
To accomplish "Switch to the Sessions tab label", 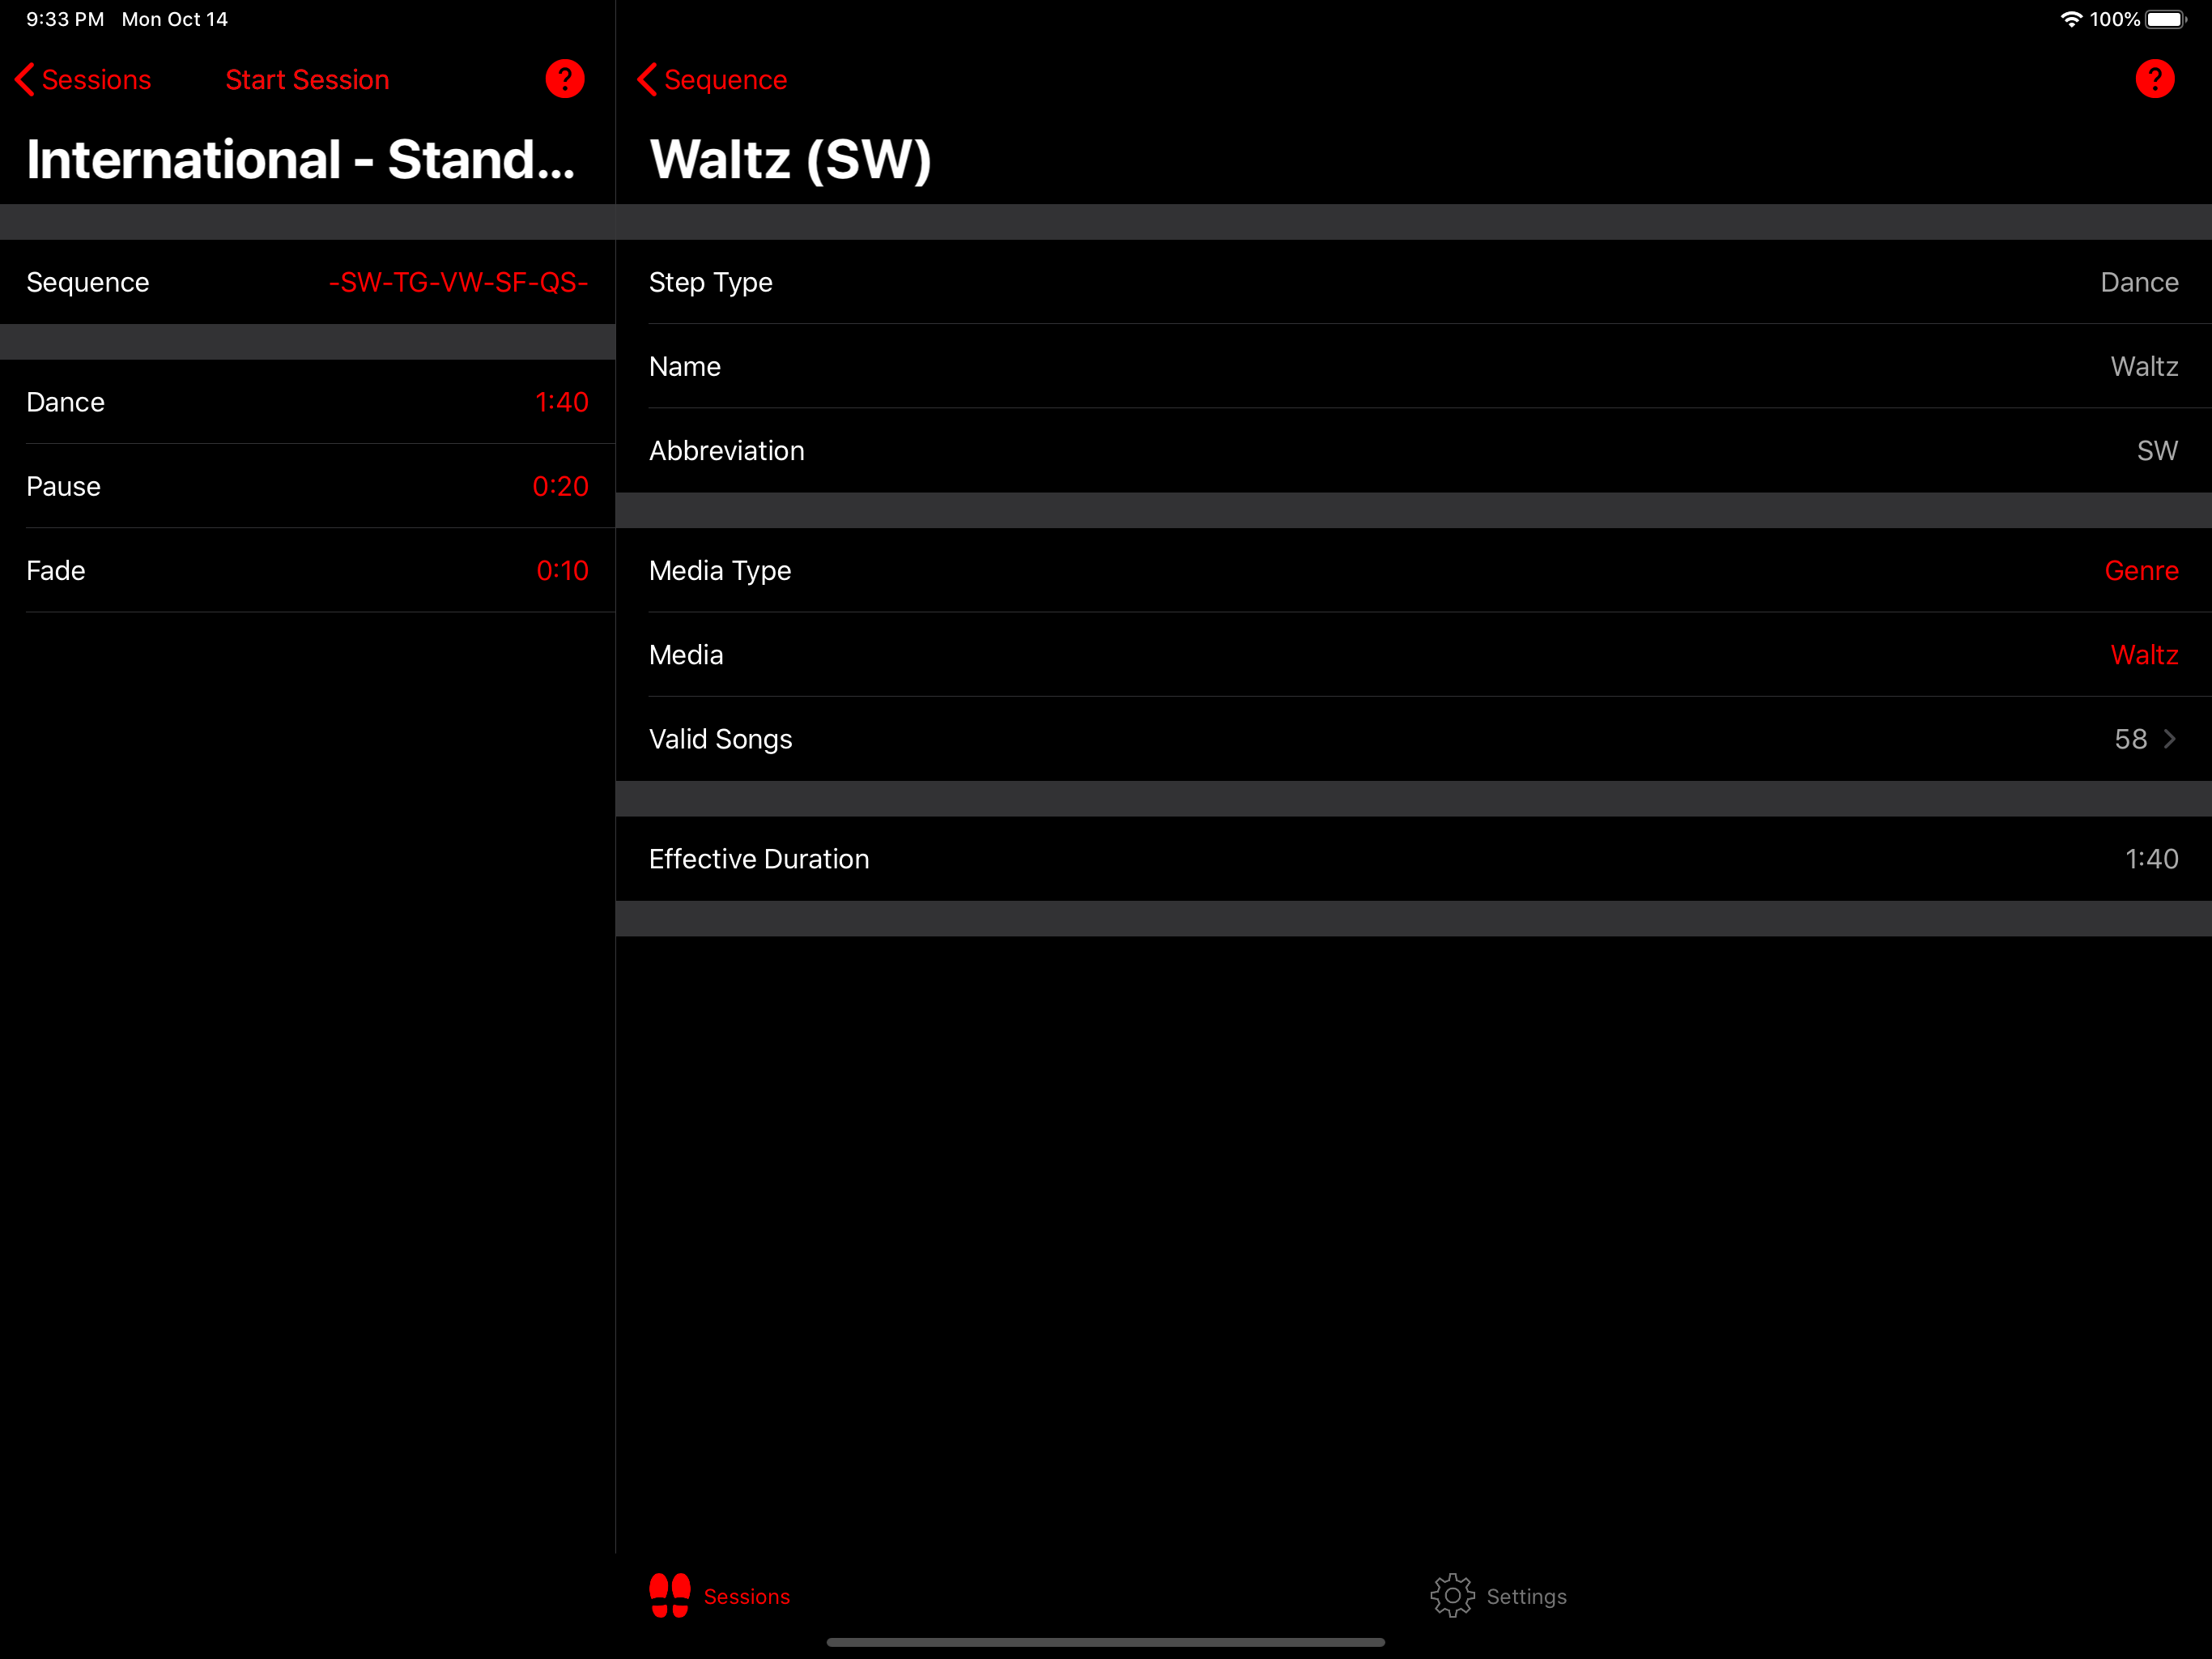I will point(746,1597).
